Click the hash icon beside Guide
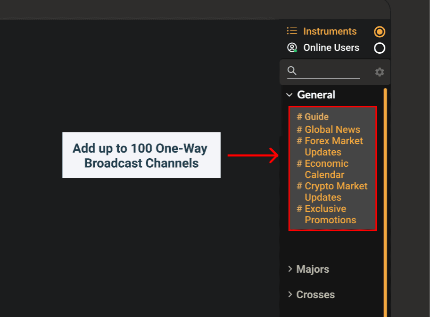Image resolution: width=430 pixels, height=317 pixels. point(299,117)
